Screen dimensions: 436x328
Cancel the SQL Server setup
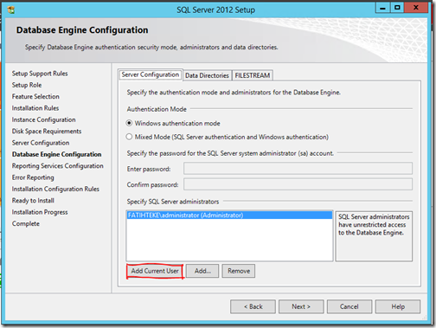(349, 306)
